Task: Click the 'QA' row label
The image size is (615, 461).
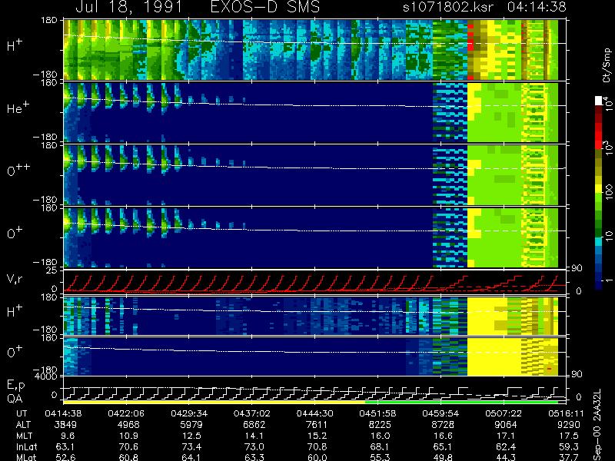Action: 15,399
